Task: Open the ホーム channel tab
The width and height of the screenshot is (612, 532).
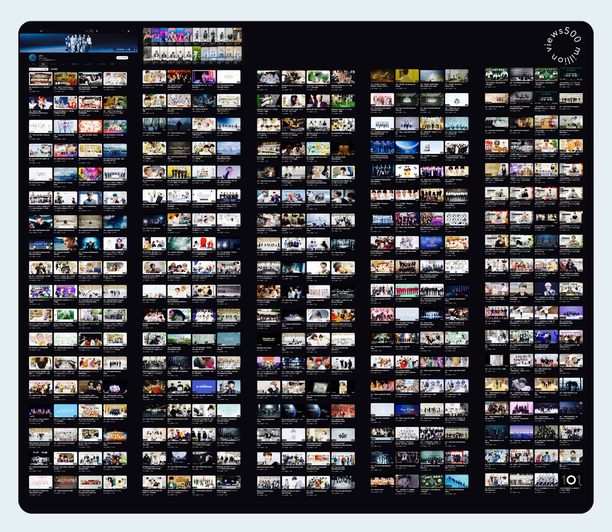Action: (34, 64)
